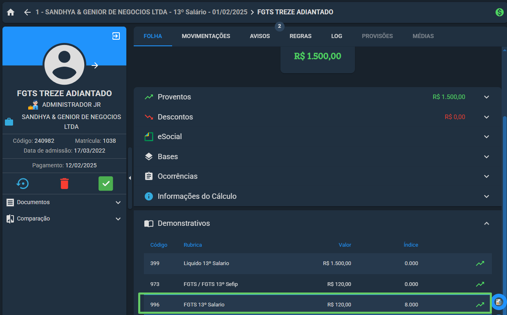The height and width of the screenshot is (315, 507).
Task: Select the Liquido 13º Salario rubrica text
Action: click(x=206, y=263)
